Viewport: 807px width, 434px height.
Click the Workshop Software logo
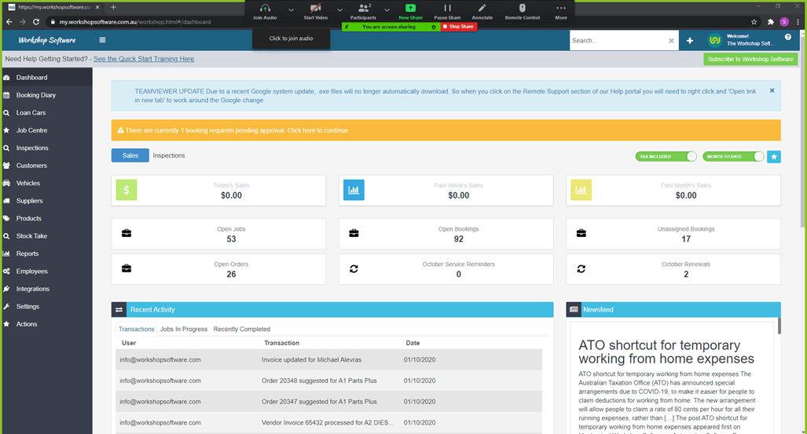[47, 40]
